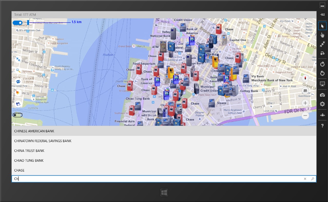Click the inward arrows icon on the map
The height and width of the screenshot is (202, 328).
pyautogui.click(x=18, y=60)
